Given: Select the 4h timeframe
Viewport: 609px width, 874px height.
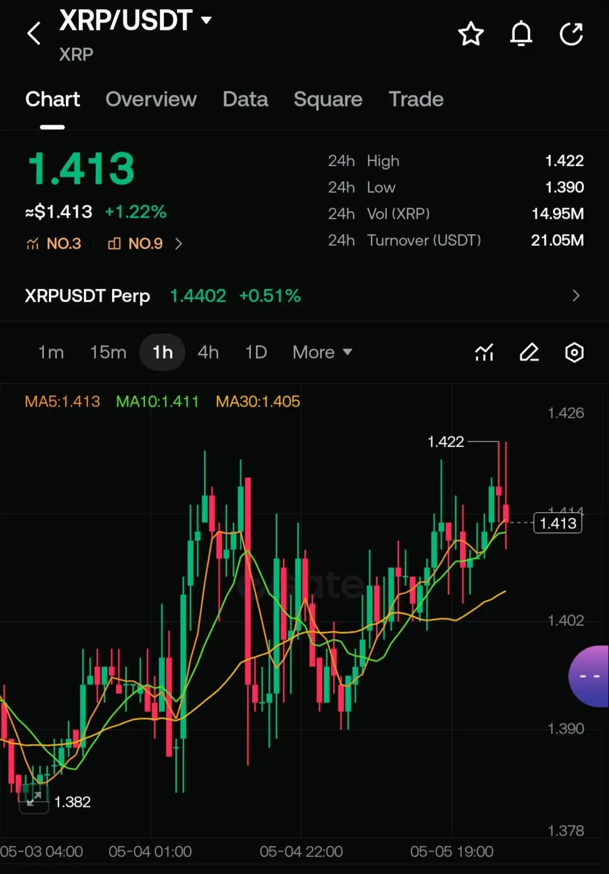Looking at the screenshot, I should 208,352.
